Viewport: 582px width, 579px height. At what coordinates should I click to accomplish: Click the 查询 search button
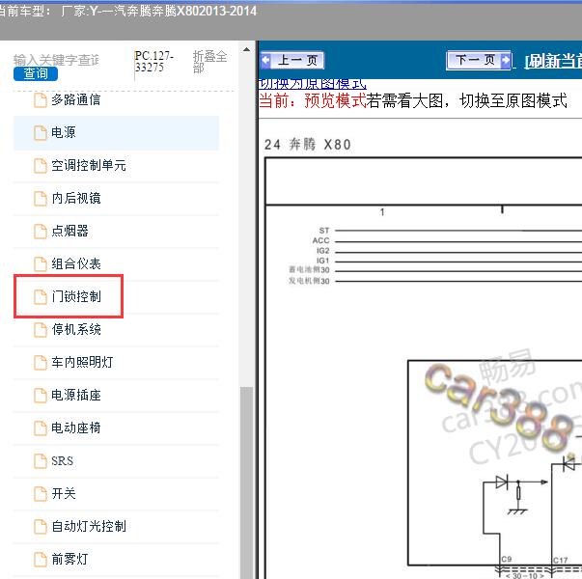36,73
